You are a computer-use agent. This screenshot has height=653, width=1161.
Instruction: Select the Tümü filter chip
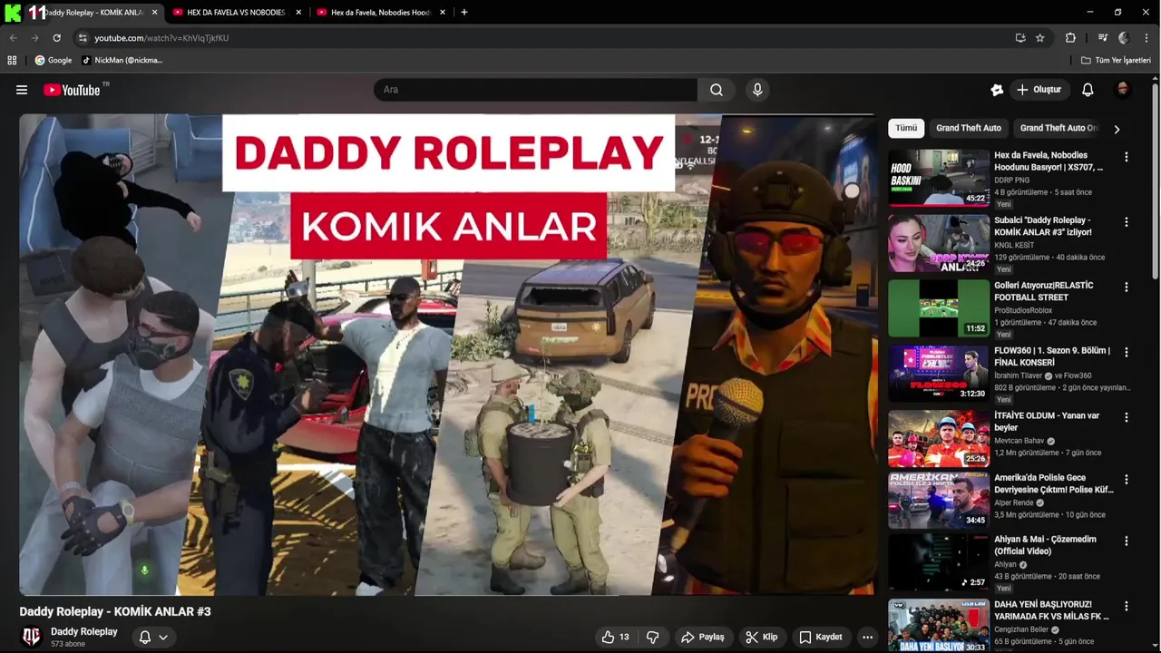pyautogui.click(x=906, y=128)
